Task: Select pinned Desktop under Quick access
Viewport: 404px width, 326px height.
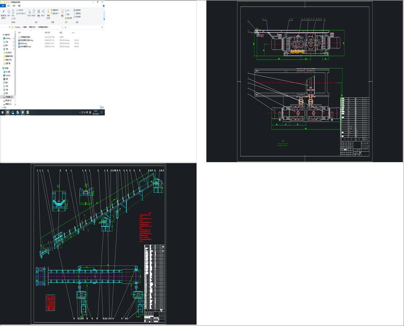Action: [8, 38]
